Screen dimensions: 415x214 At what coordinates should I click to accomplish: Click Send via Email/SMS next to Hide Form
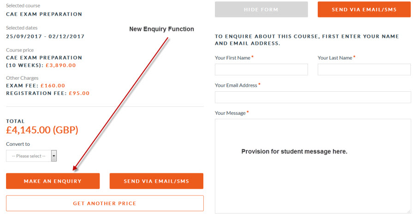[364, 9]
